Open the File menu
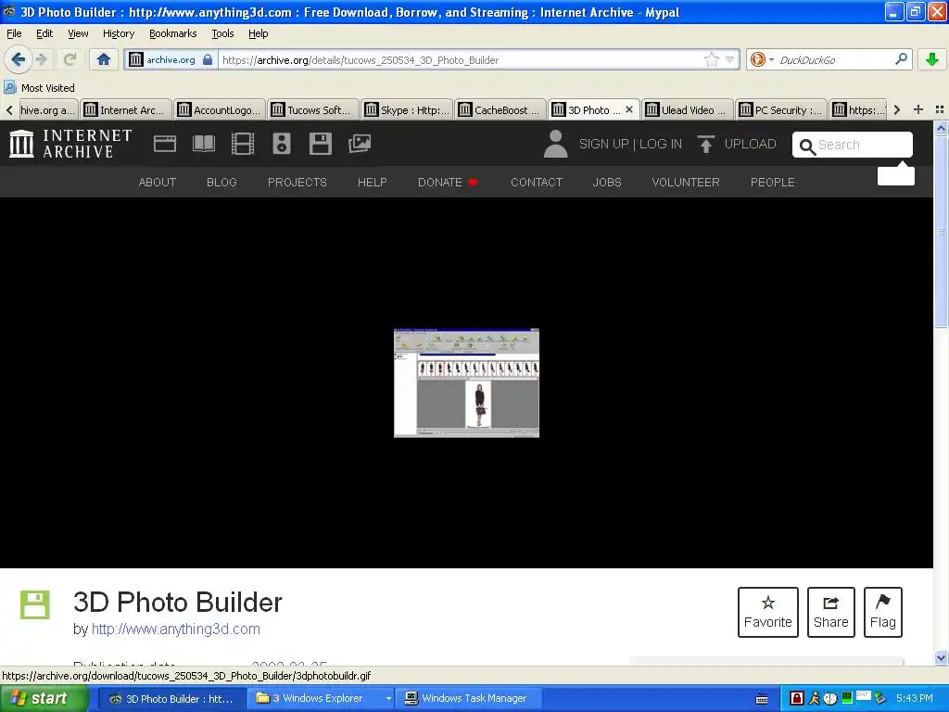 pyautogui.click(x=14, y=33)
